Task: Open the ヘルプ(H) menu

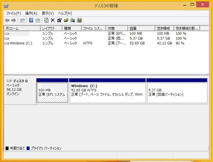Action: [65, 13]
